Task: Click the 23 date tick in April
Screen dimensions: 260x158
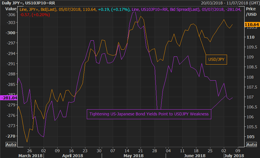Action: (85, 151)
